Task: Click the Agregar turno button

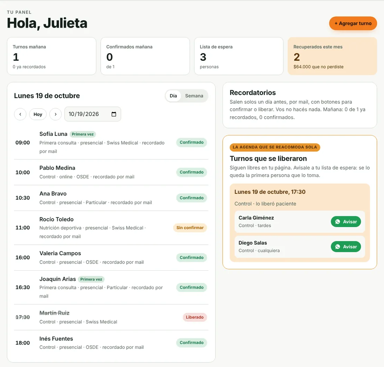Action: 353,23
